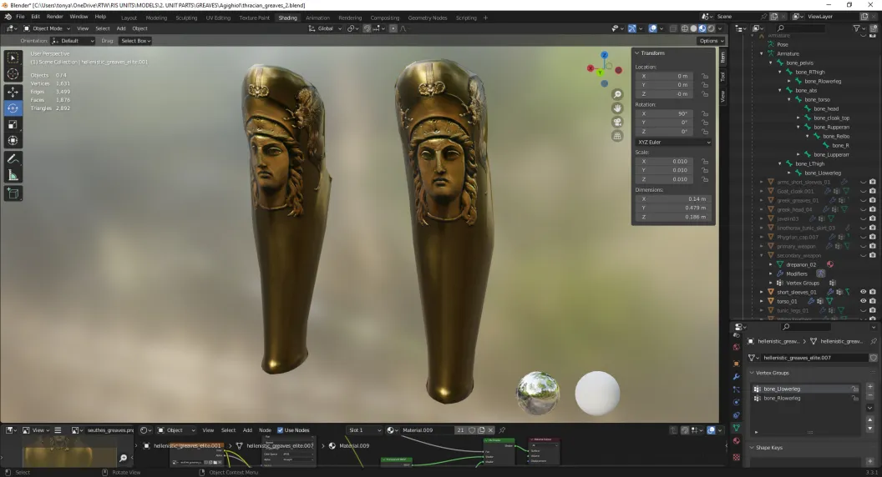The image size is (882, 477).
Task: Toggle proportional editing in header
Action: pos(393,28)
